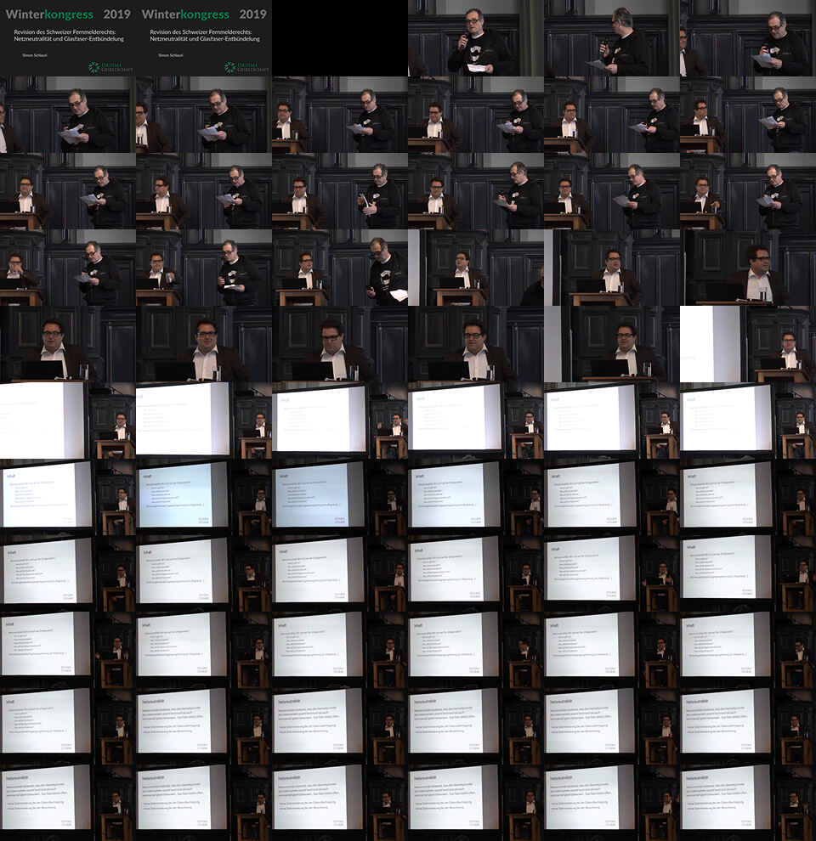This screenshot has width=816, height=841.
Task: Click the Digitale Gesellschaft logo on first title slide
Action: pyautogui.click(x=110, y=67)
